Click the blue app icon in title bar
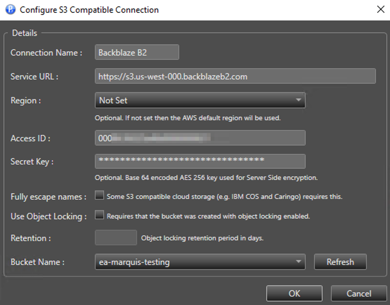Viewport: 390px width, 305px height. pyautogui.click(x=11, y=10)
